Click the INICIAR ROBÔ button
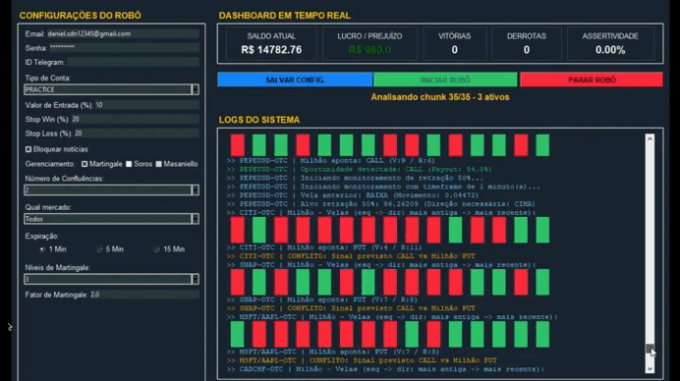Image resolution: width=680 pixels, height=381 pixels. tap(445, 80)
